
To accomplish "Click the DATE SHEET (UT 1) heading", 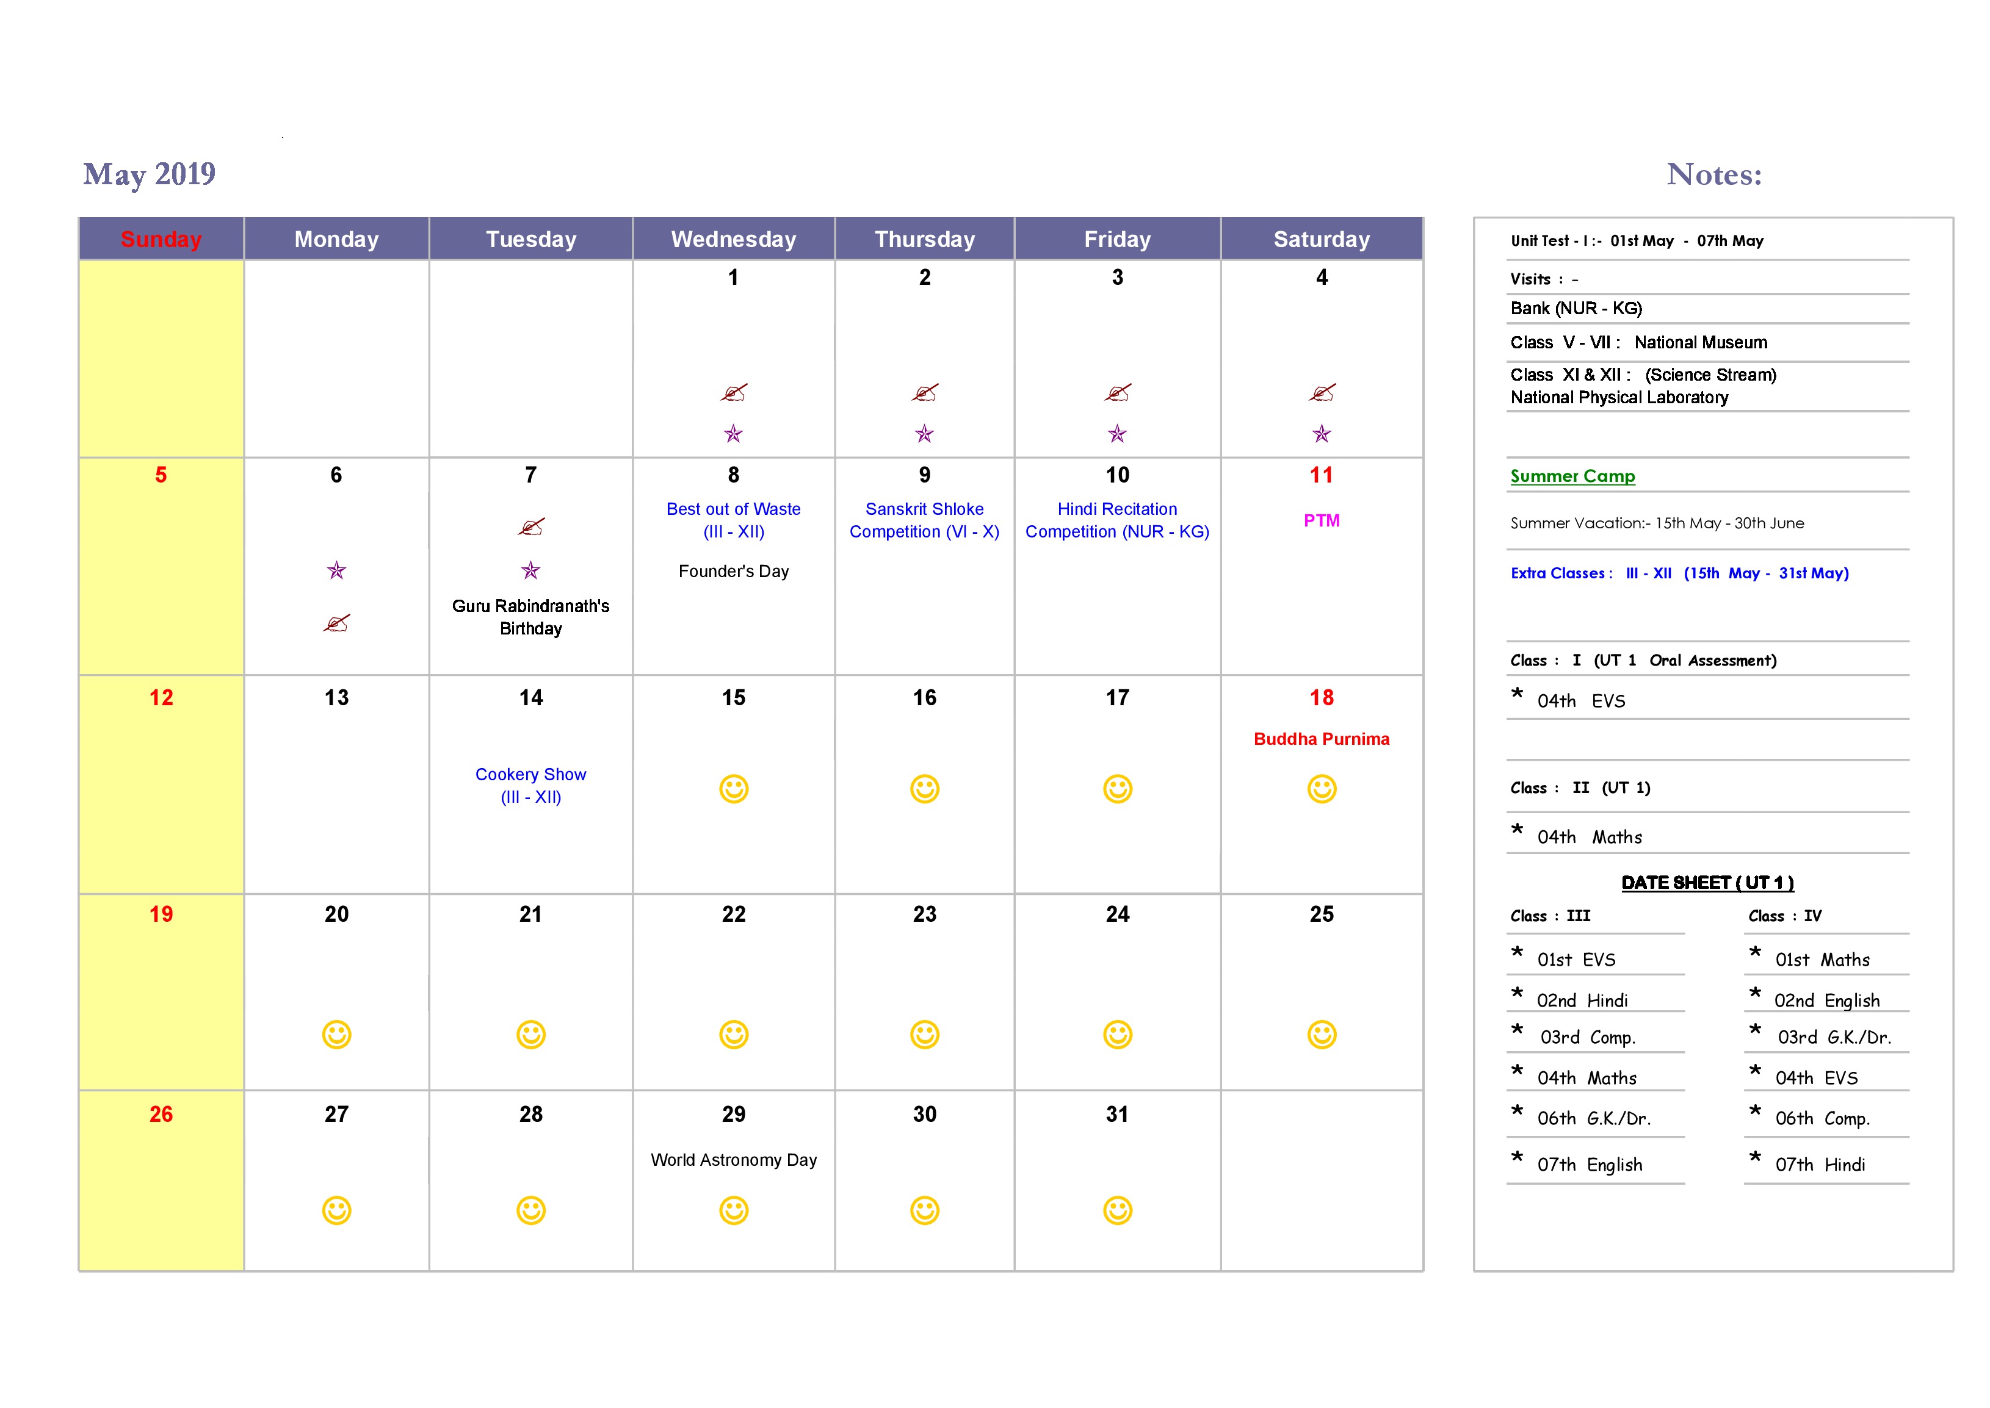I will click(x=1707, y=883).
